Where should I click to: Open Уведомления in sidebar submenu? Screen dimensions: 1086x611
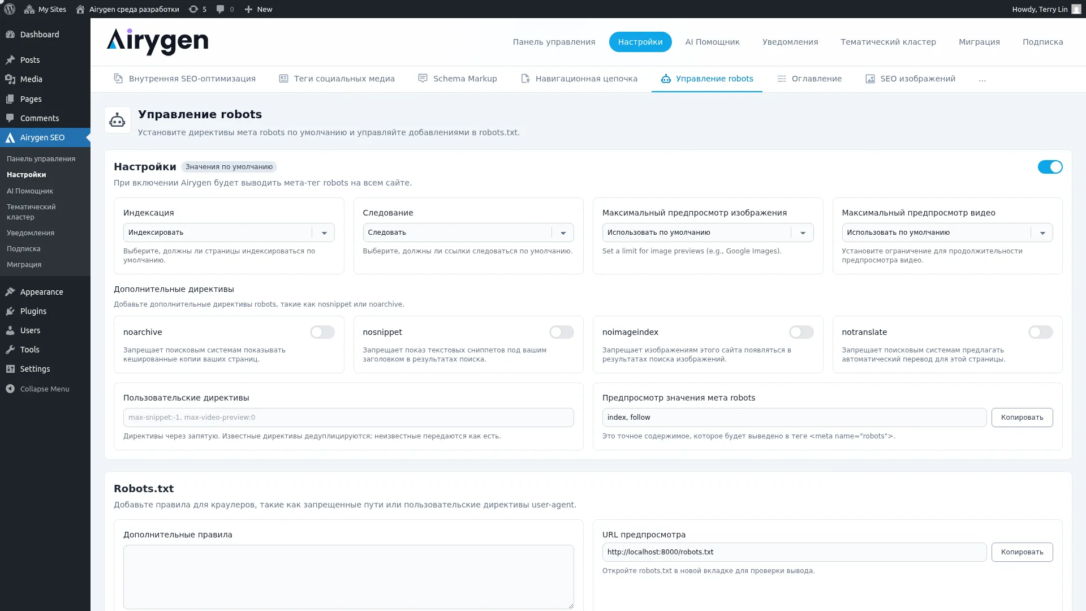point(31,233)
